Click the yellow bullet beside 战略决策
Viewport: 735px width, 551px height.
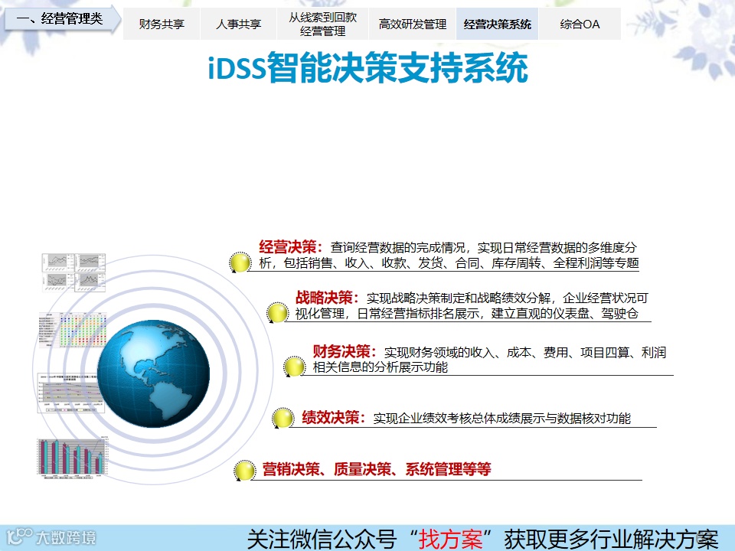[x=277, y=312]
